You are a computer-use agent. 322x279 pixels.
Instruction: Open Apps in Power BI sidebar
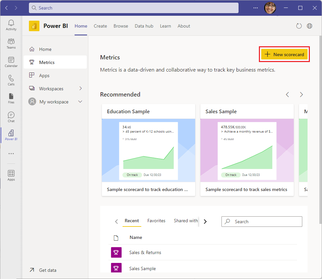click(55, 75)
